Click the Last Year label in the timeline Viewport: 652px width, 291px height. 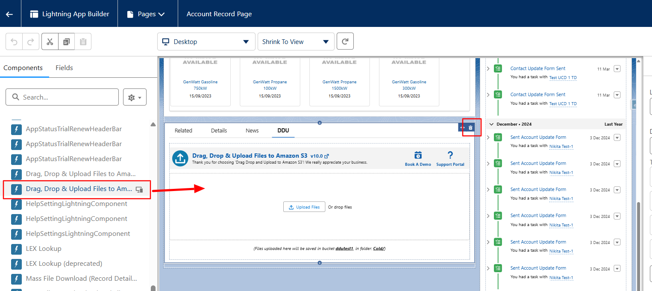pos(614,124)
